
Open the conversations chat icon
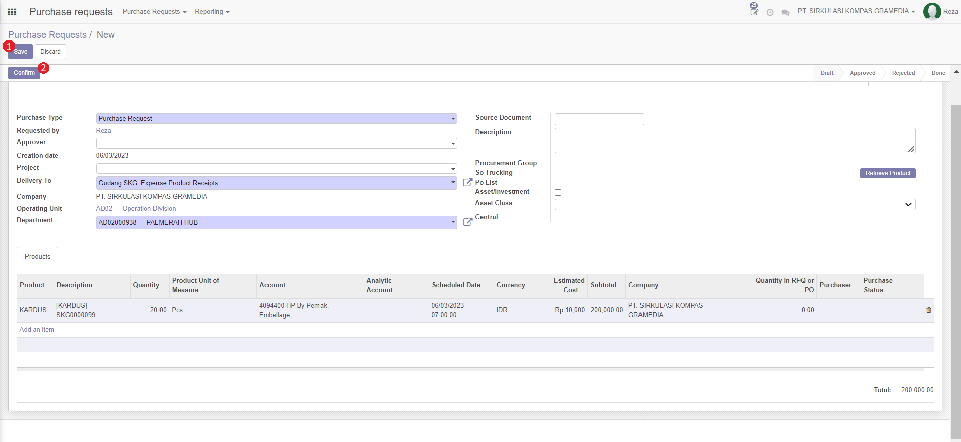click(x=785, y=12)
